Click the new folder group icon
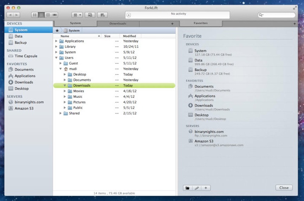The height and width of the screenshot is (201, 304). 187,188
